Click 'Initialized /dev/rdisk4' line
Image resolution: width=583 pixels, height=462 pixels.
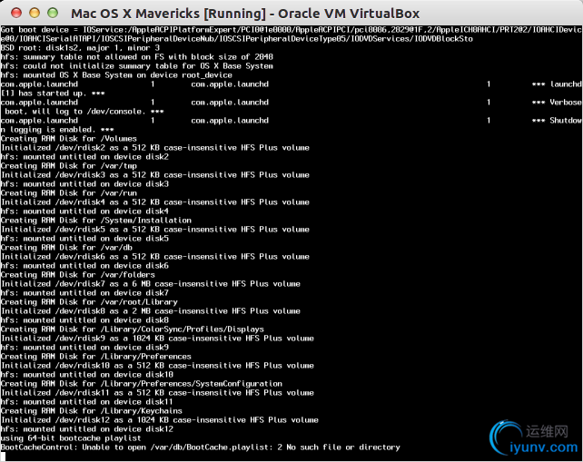[155, 202]
